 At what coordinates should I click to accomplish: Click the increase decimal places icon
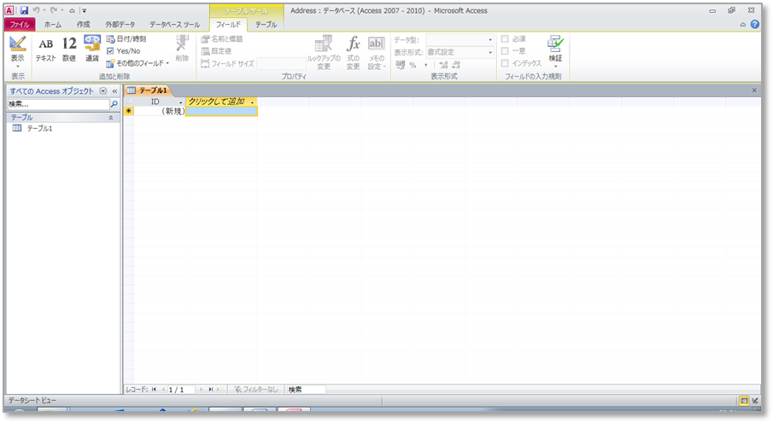tap(443, 65)
